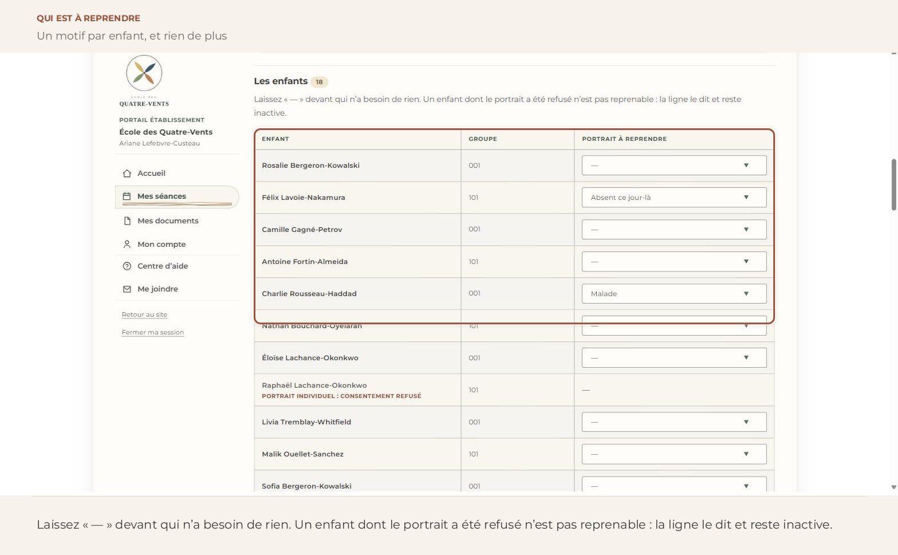The image size is (898, 555).
Task: Click the name Malik Ouellet-Sanchez
Action: tap(302, 454)
